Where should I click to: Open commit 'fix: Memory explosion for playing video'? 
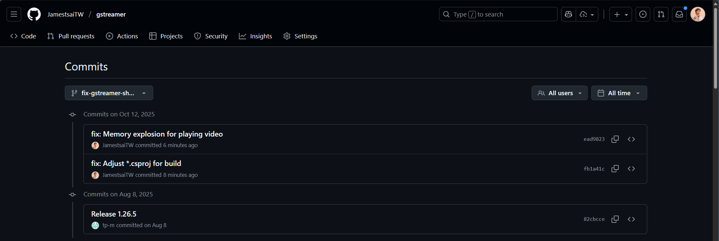click(157, 134)
